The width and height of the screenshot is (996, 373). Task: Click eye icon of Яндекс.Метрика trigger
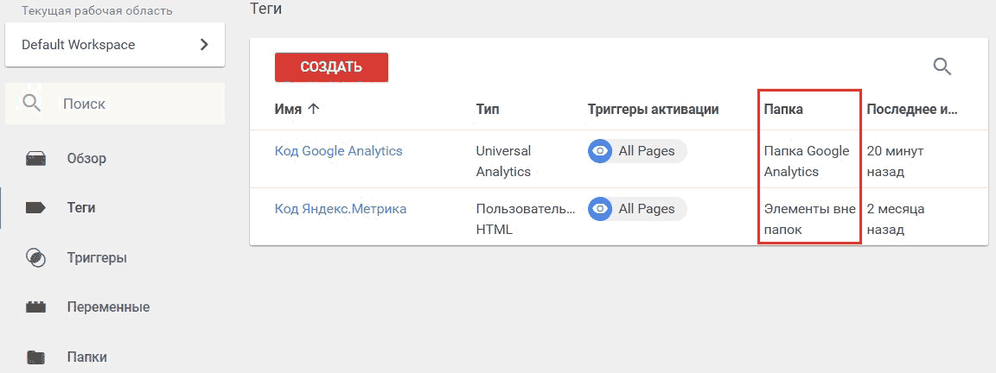(x=600, y=209)
